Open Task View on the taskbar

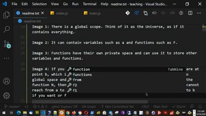[12, 113]
